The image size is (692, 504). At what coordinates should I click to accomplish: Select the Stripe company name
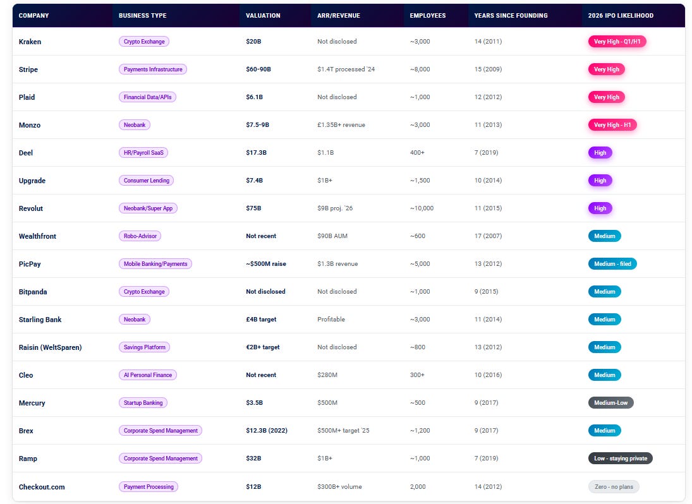point(28,69)
